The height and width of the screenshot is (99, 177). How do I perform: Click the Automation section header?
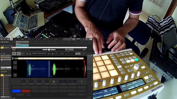(6, 67)
